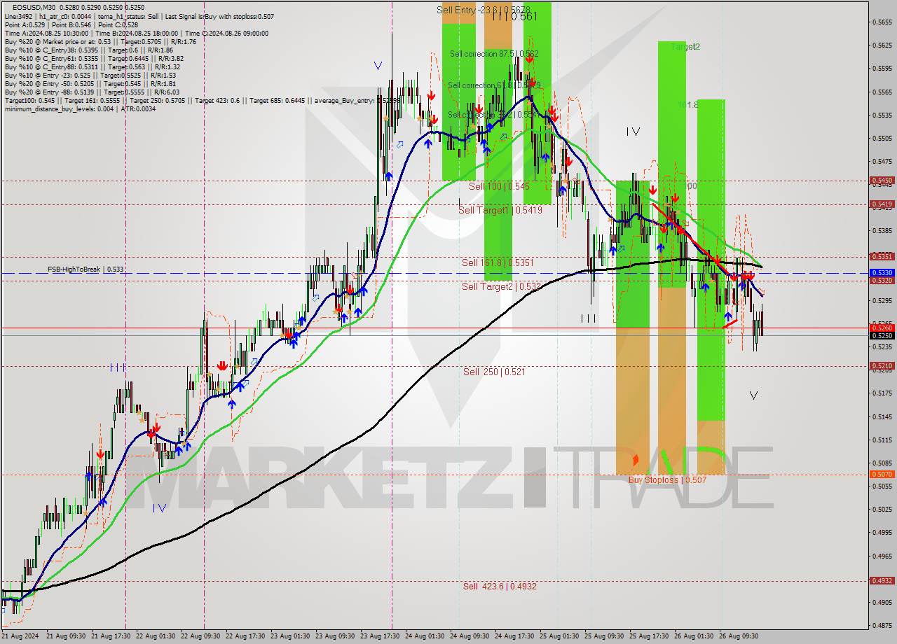The height and width of the screenshot is (644, 897).
Task: Select the red 0.5351 price tag
Action: [x=882, y=256]
